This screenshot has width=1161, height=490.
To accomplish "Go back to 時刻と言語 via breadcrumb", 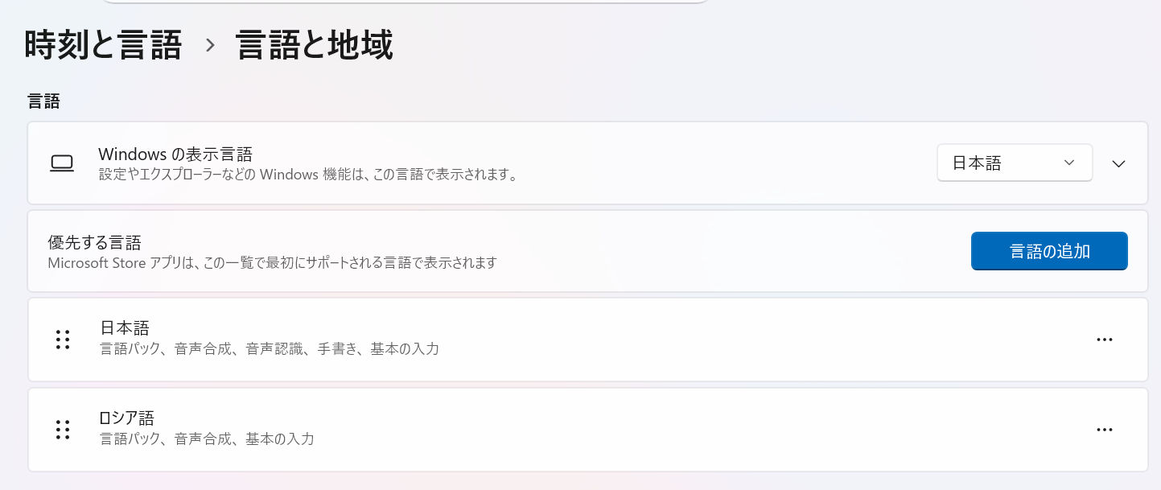I will pos(103,45).
